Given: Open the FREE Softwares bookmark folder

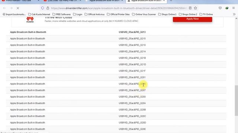Looking at the screenshot, I should click(x=62, y=14).
